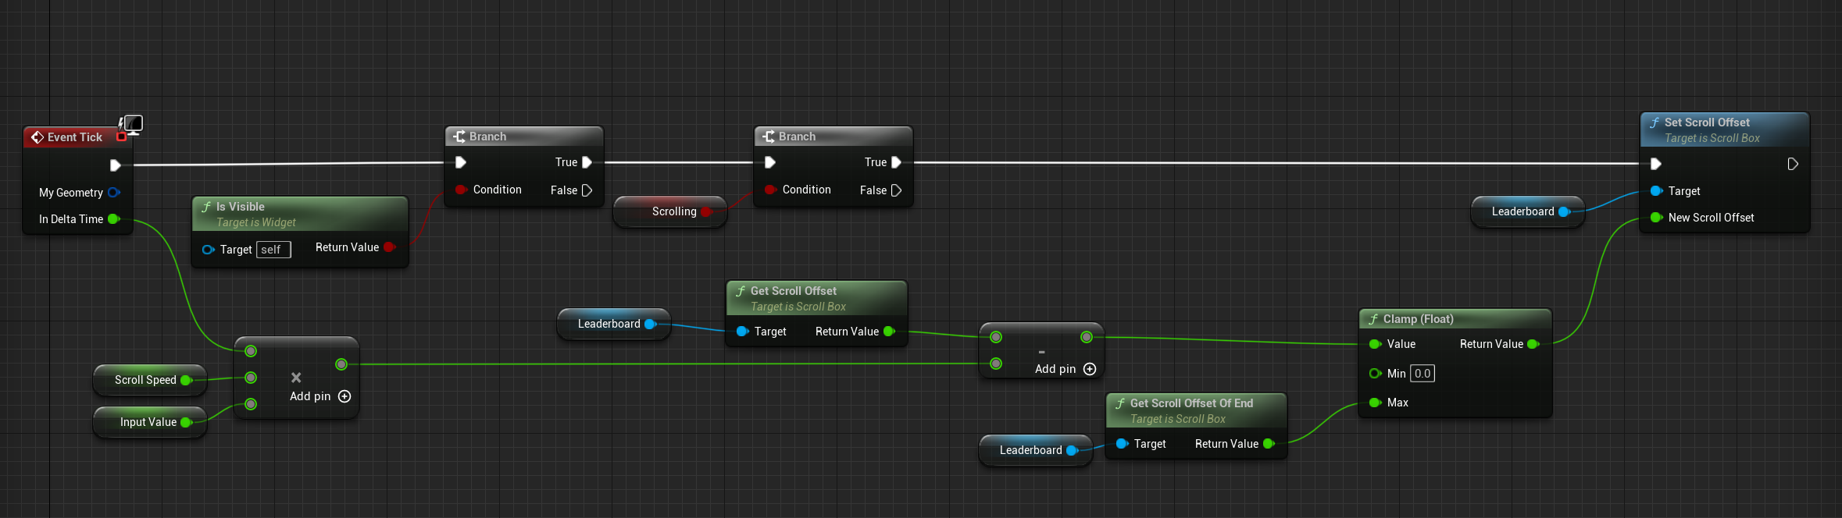1842x518 pixels.
Task: Click the first Branch execution input pin
Action: pyautogui.click(x=461, y=162)
